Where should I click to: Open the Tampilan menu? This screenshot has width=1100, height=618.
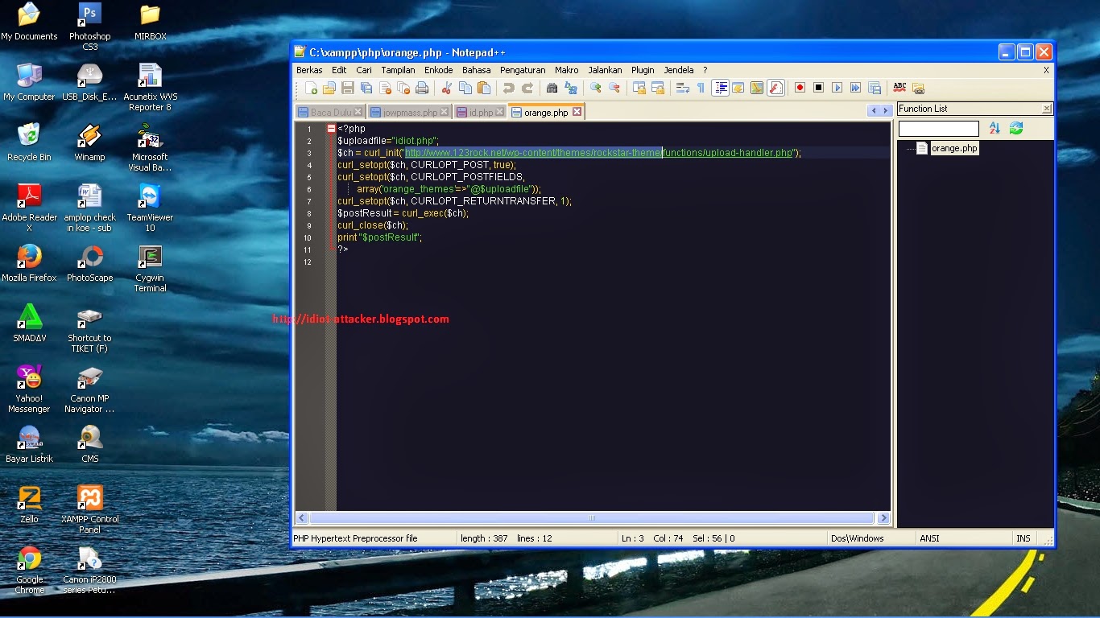point(398,70)
